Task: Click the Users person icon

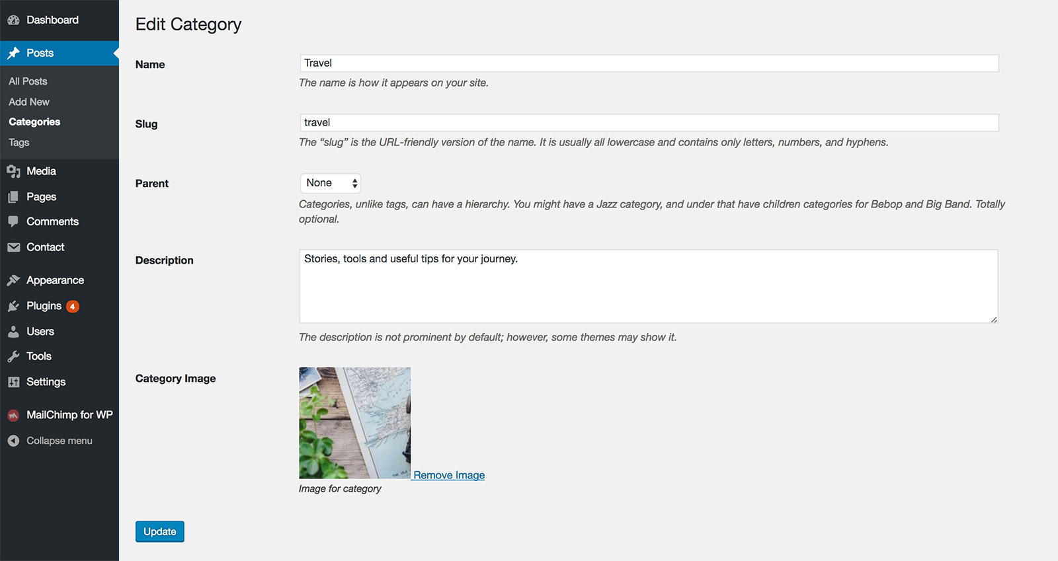Action: (x=13, y=332)
